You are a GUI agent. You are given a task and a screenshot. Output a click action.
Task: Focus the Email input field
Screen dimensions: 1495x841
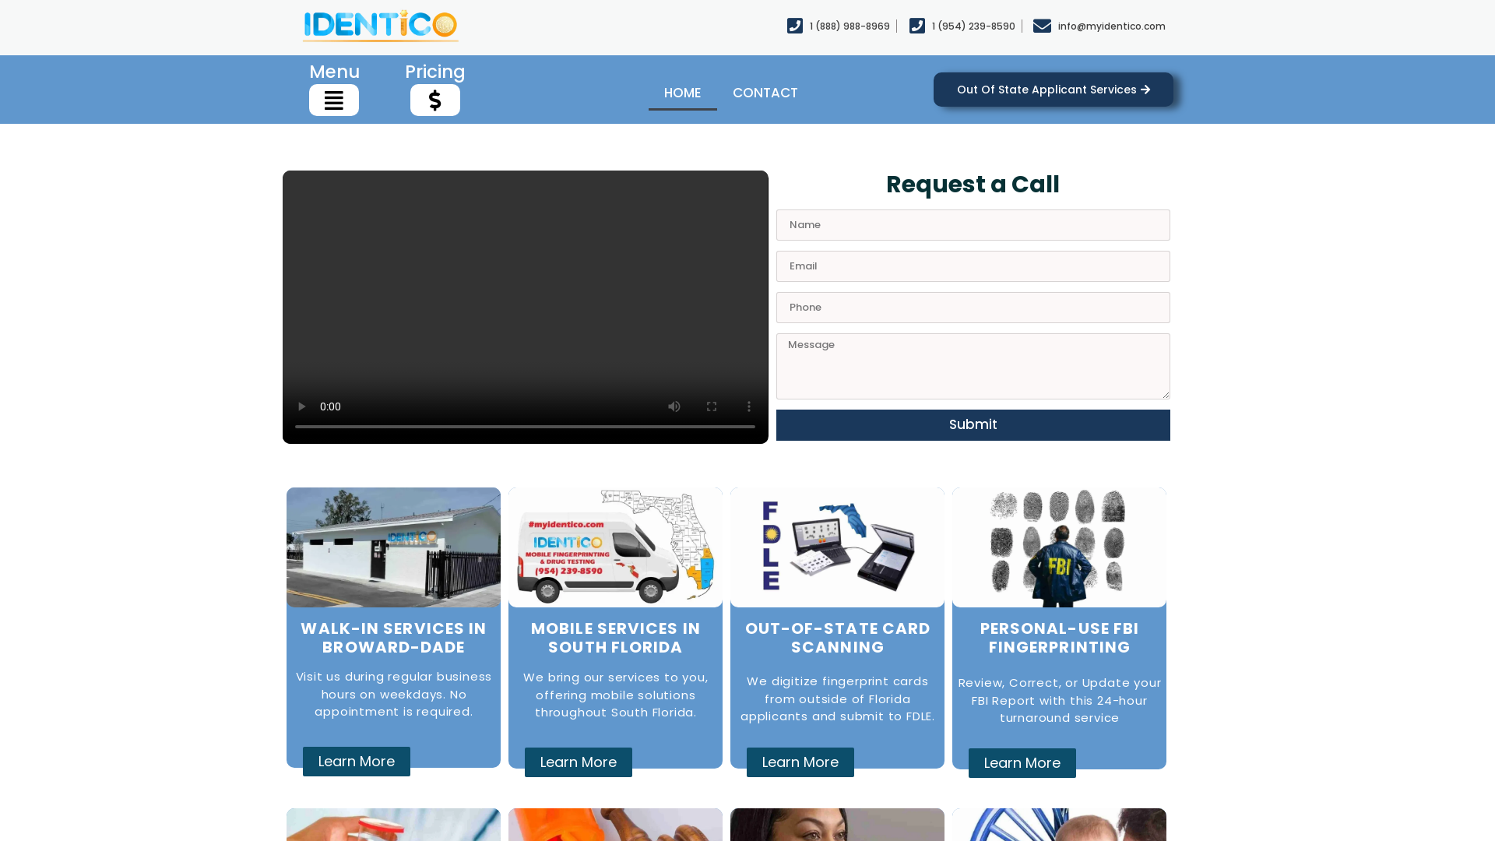click(973, 266)
